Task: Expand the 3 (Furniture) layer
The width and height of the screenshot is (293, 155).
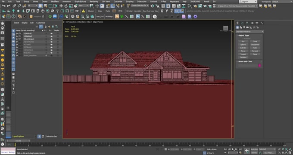Action: click(17, 42)
